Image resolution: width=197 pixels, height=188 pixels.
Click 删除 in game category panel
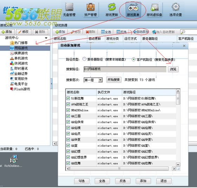[x=40, y=32]
